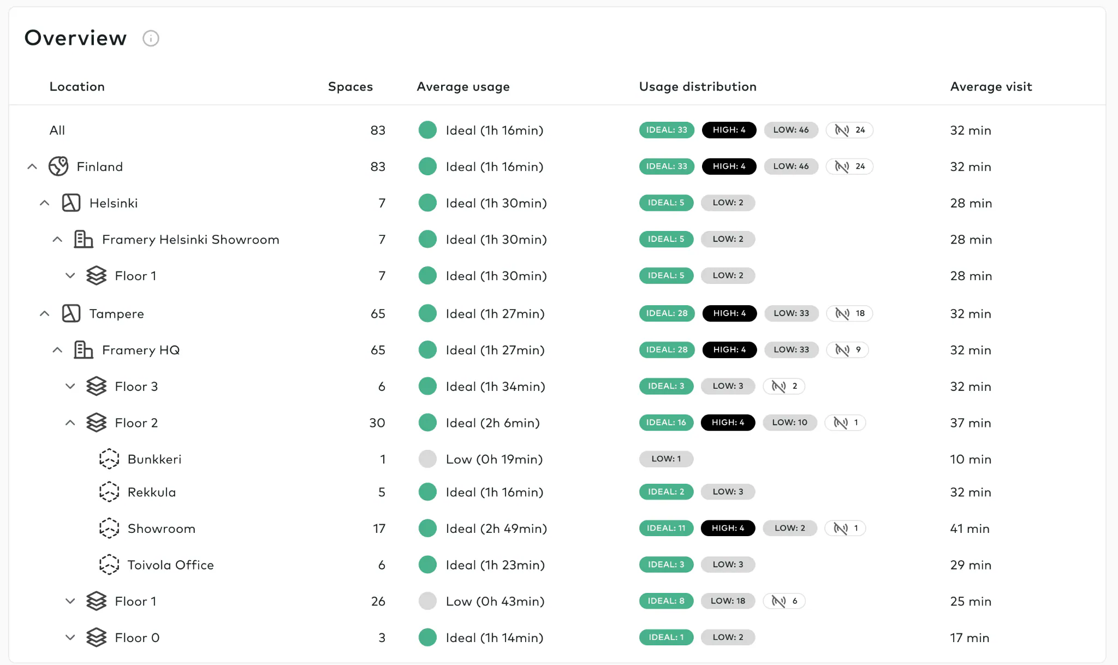Collapse the Tampere tree node
Image resolution: width=1118 pixels, height=665 pixels.
pos(45,313)
